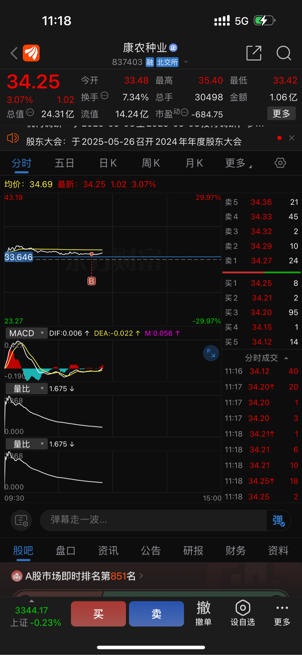Screen dimensions: 302x655
Task: Select 买2 price 34.21
Action: [261, 298]
